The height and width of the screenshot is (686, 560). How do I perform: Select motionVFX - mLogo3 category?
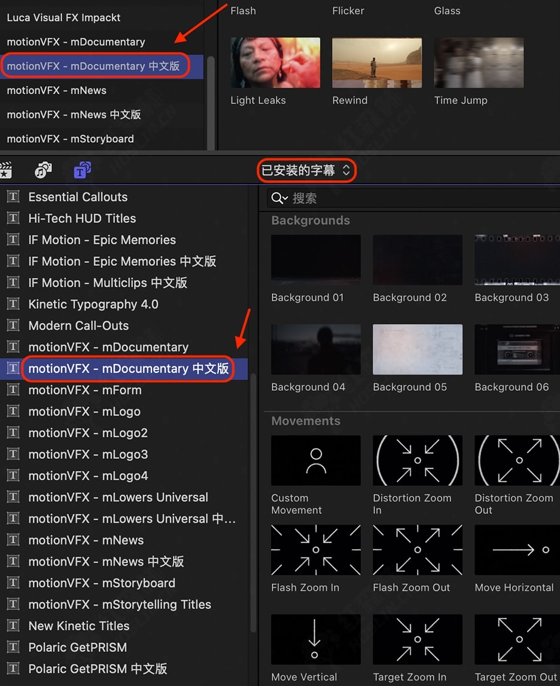click(x=88, y=454)
